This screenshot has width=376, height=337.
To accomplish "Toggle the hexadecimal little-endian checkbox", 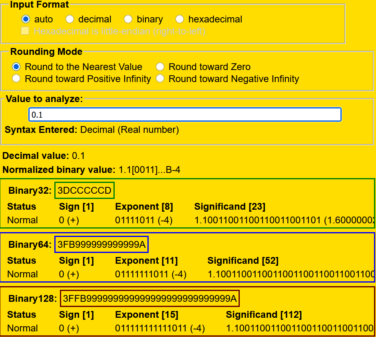I will 25,31.
